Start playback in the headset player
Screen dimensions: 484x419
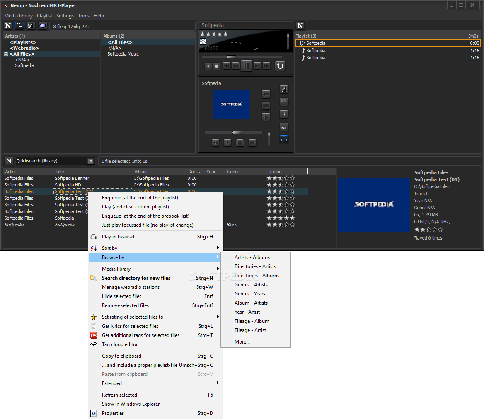click(227, 143)
